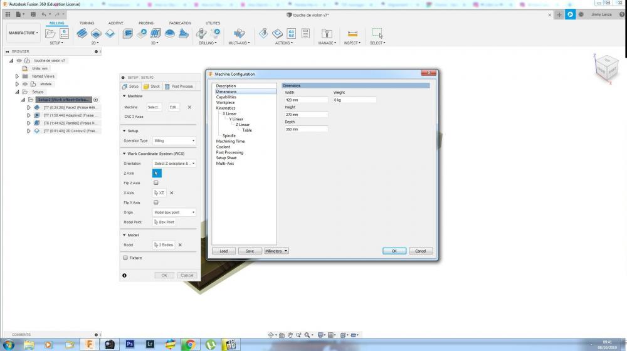Click the Depth 350 mm field
Image resolution: width=627 pixels, height=351 pixels.
307,129
